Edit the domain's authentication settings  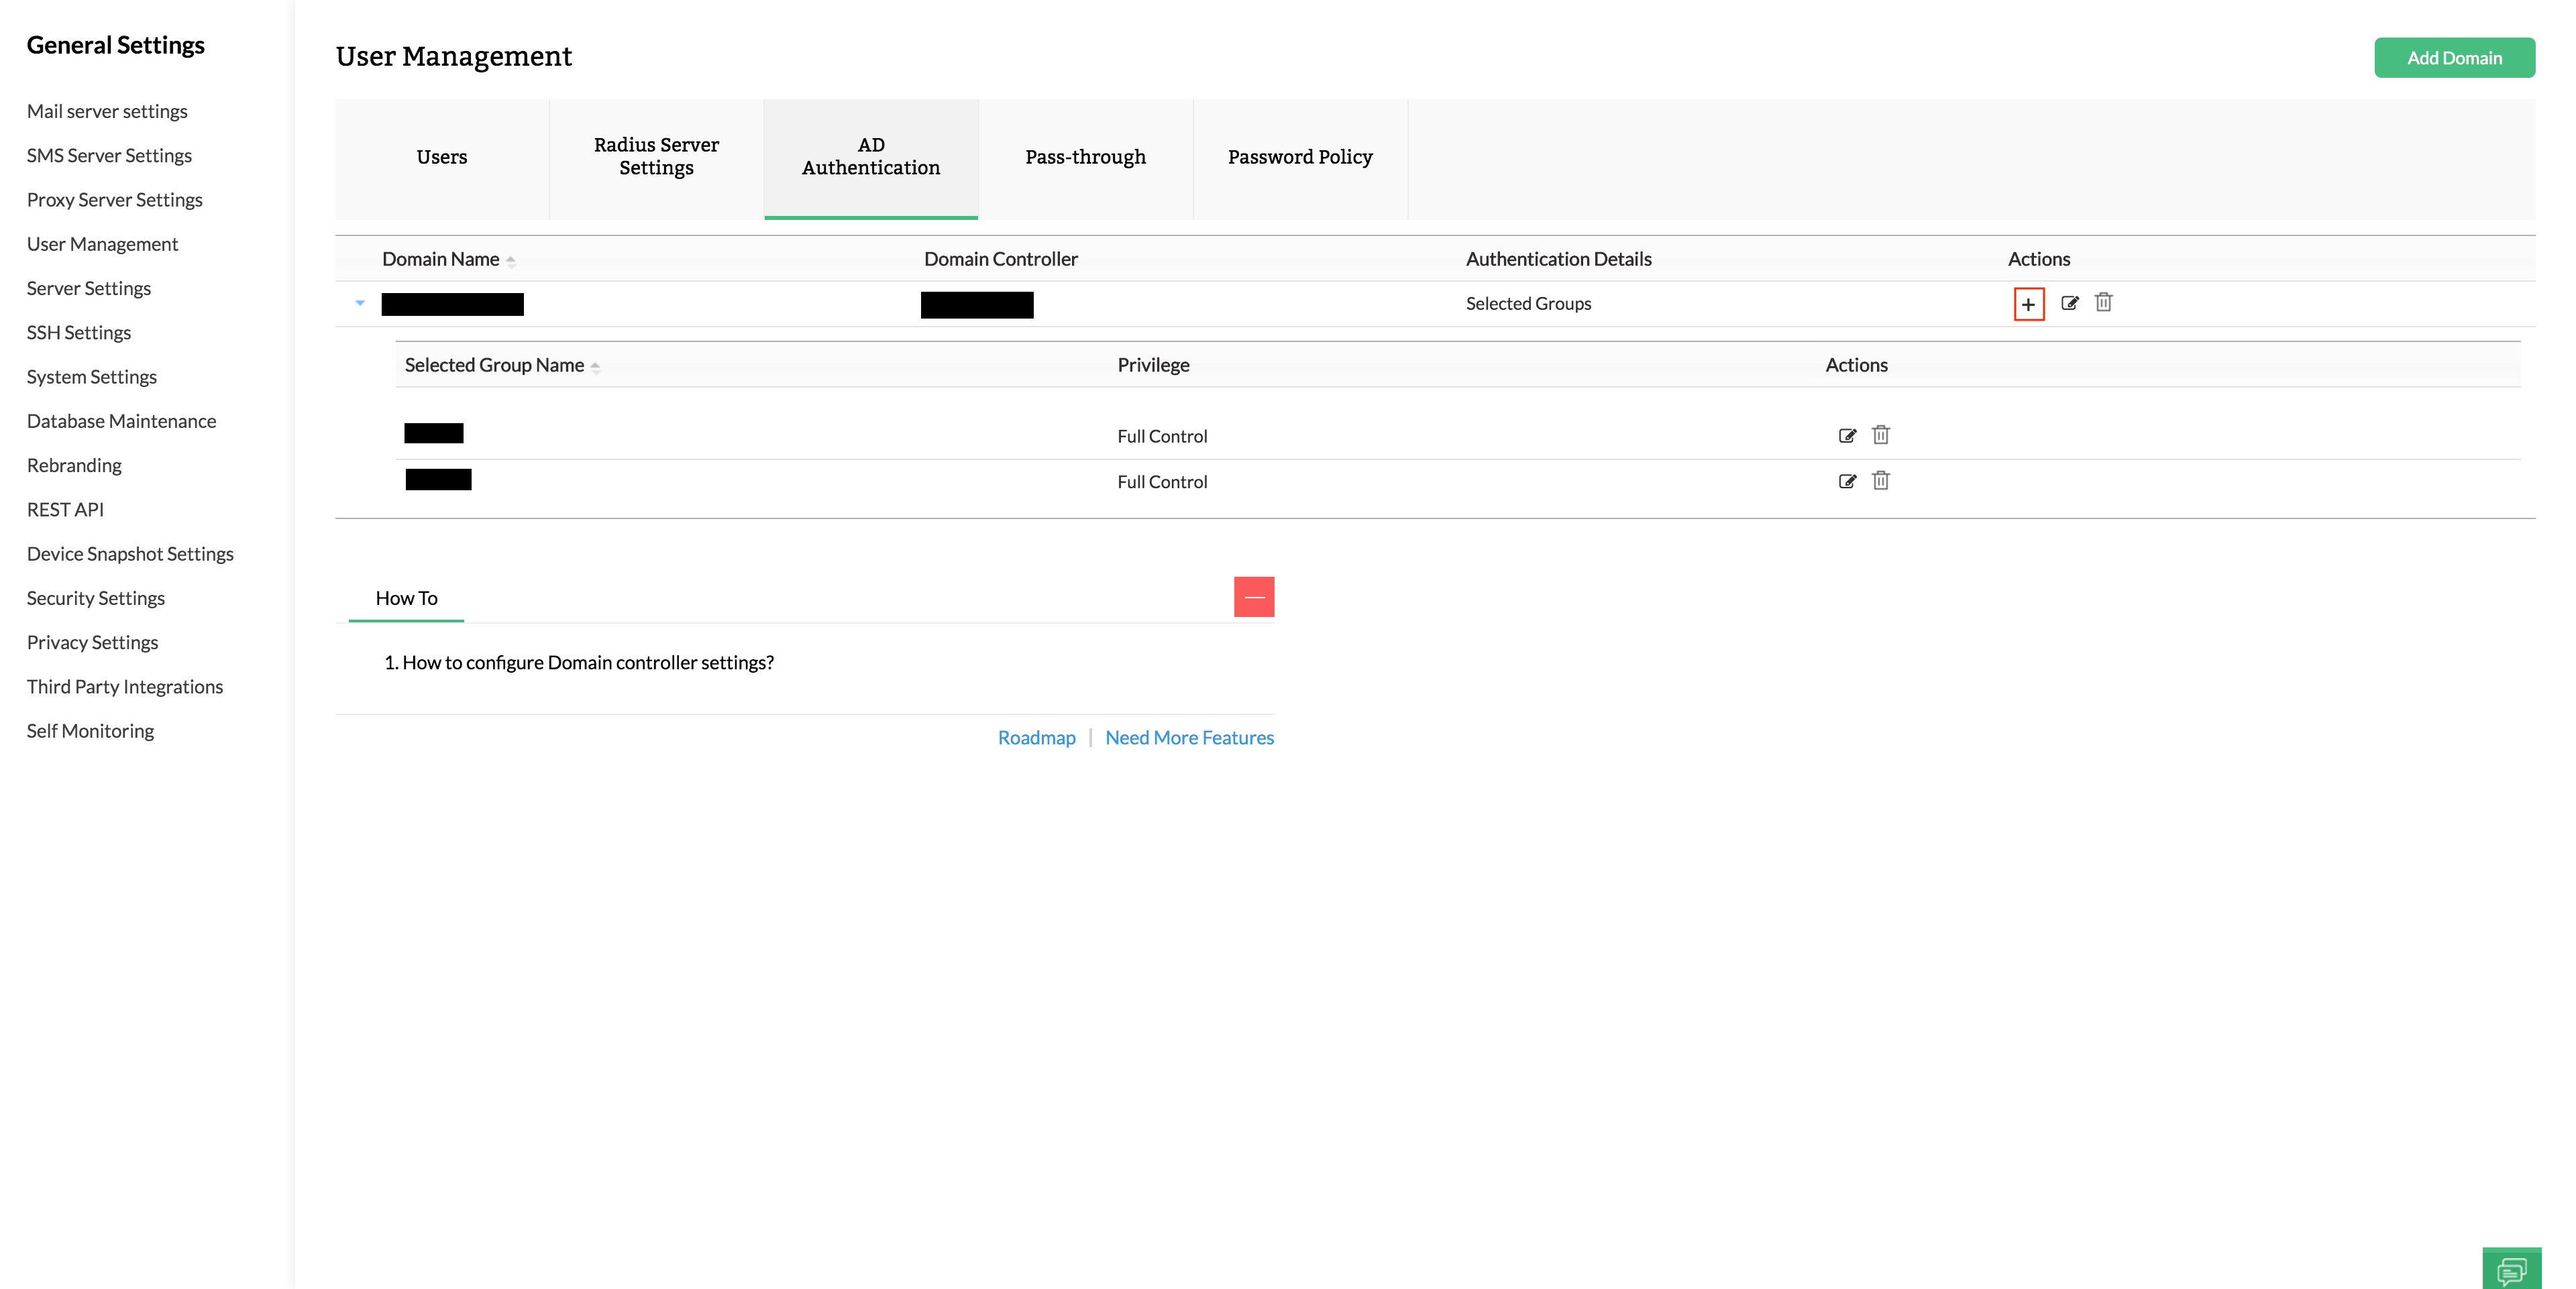pos(2068,303)
